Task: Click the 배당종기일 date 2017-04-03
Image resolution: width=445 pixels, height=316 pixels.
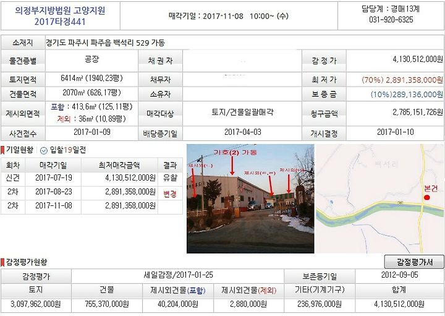Action: (243, 132)
